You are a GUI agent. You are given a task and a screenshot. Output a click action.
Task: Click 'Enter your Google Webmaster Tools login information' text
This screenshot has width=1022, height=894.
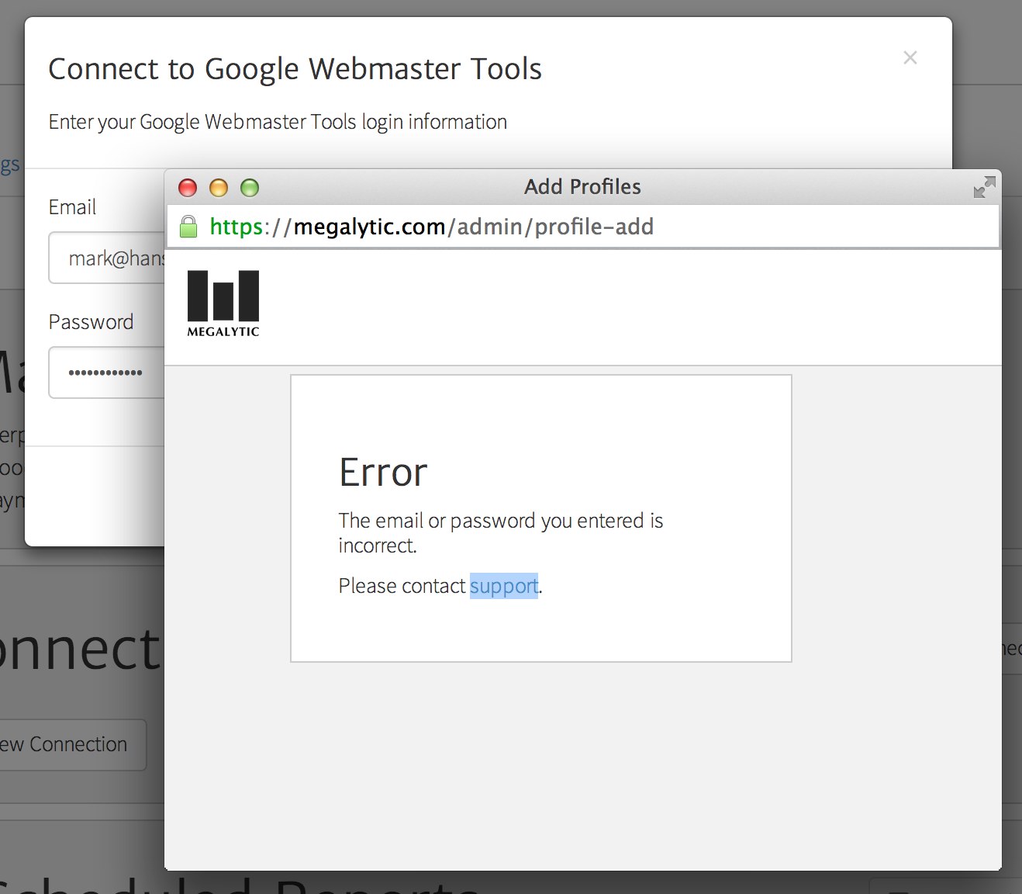click(278, 122)
